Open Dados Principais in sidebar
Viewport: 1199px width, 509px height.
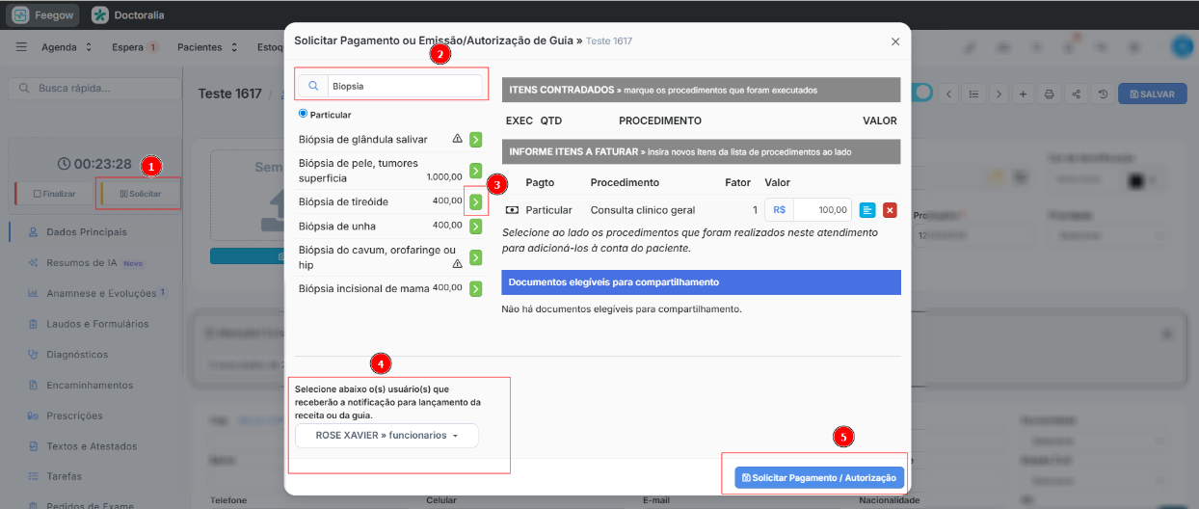[x=86, y=231]
